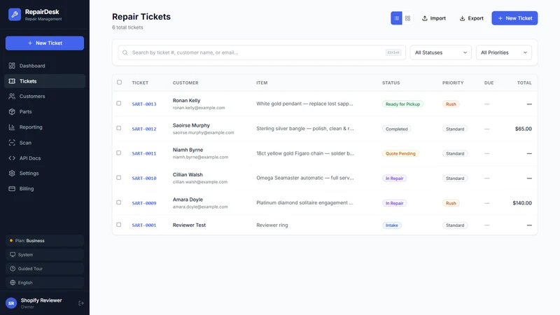Open ticket link SART-0013
Image resolution: width=560 pixels, height=315 pixels.
point(144,104)
